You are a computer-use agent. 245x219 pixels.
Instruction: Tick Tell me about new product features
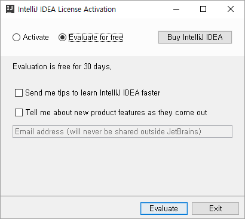pos(19,112)
